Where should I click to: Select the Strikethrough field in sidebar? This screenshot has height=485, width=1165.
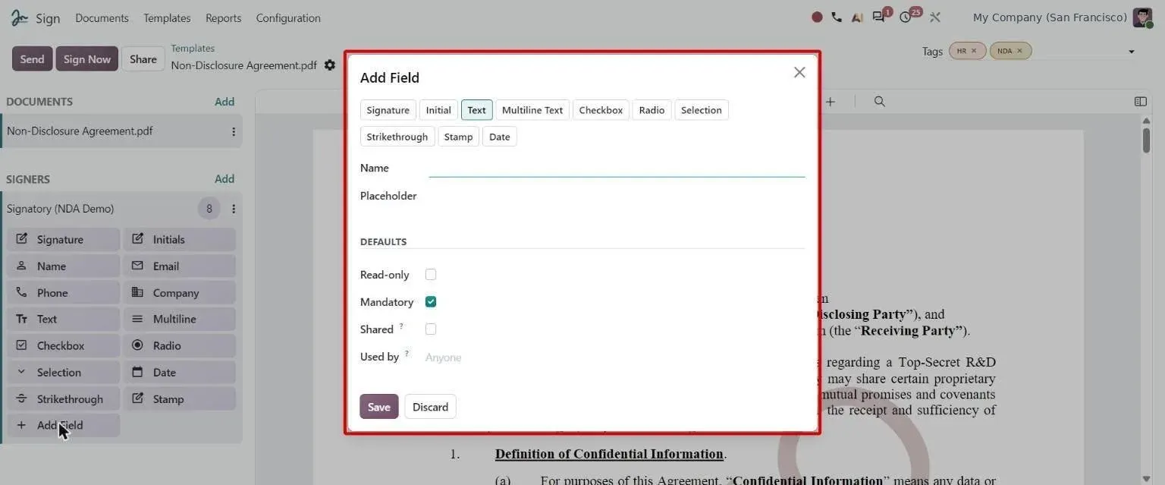pyautogui.click(x=64, y=398)
